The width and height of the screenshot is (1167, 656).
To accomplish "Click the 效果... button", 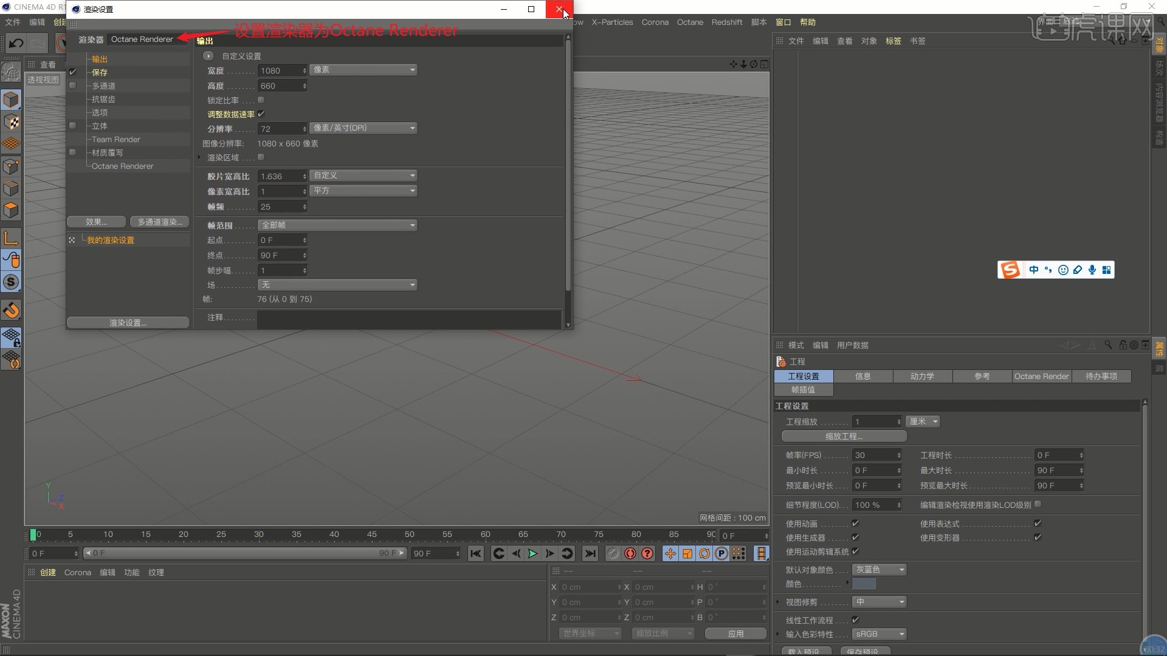I will [97, 222].
